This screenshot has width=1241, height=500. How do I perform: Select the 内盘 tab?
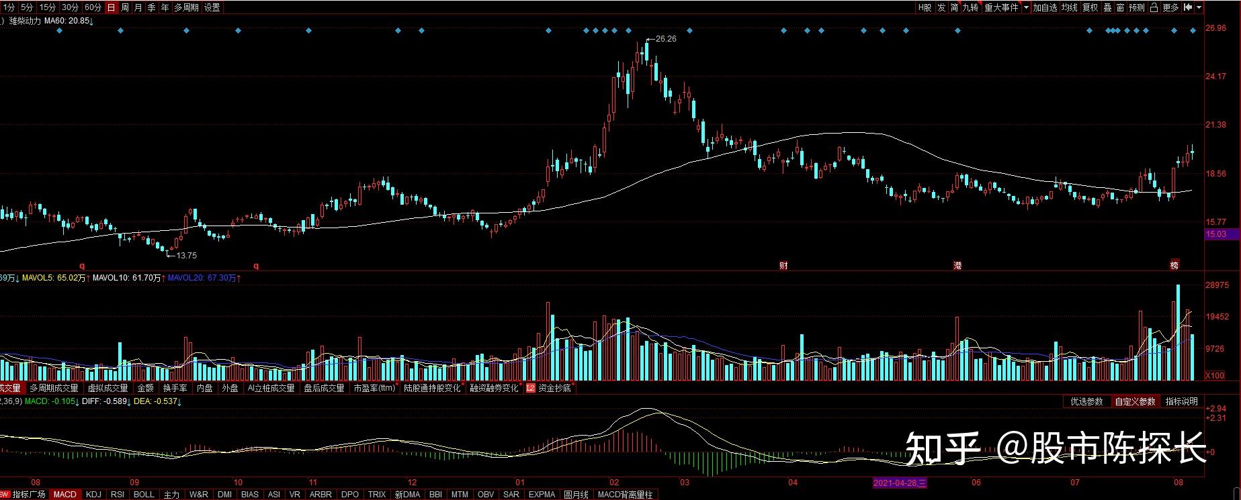coord(204,388)
